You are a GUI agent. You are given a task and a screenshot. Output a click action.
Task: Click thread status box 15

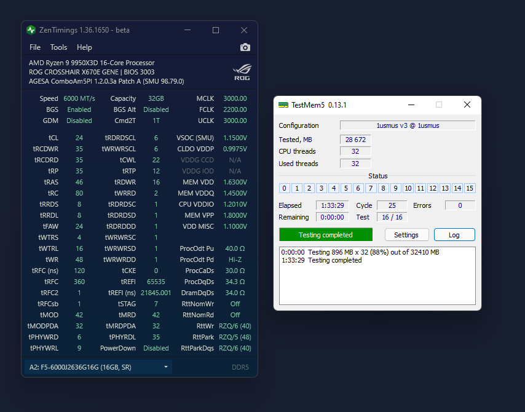(x=470, y=188)
